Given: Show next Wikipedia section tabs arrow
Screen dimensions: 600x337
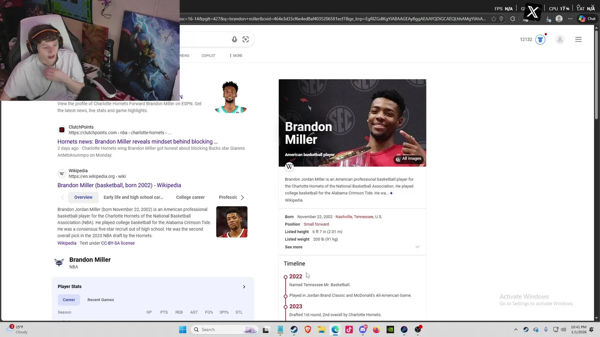Looking at the screenshot, I should (242, 197).
